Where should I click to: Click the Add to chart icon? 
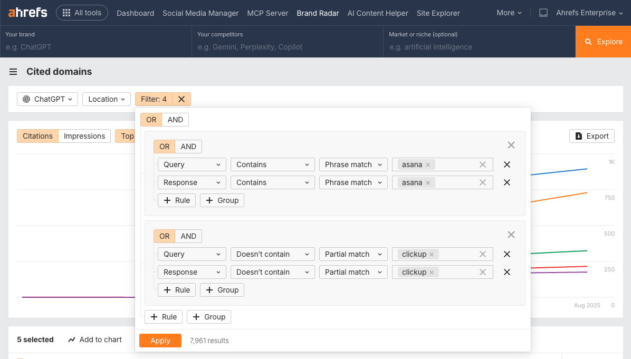click(71, 339)
